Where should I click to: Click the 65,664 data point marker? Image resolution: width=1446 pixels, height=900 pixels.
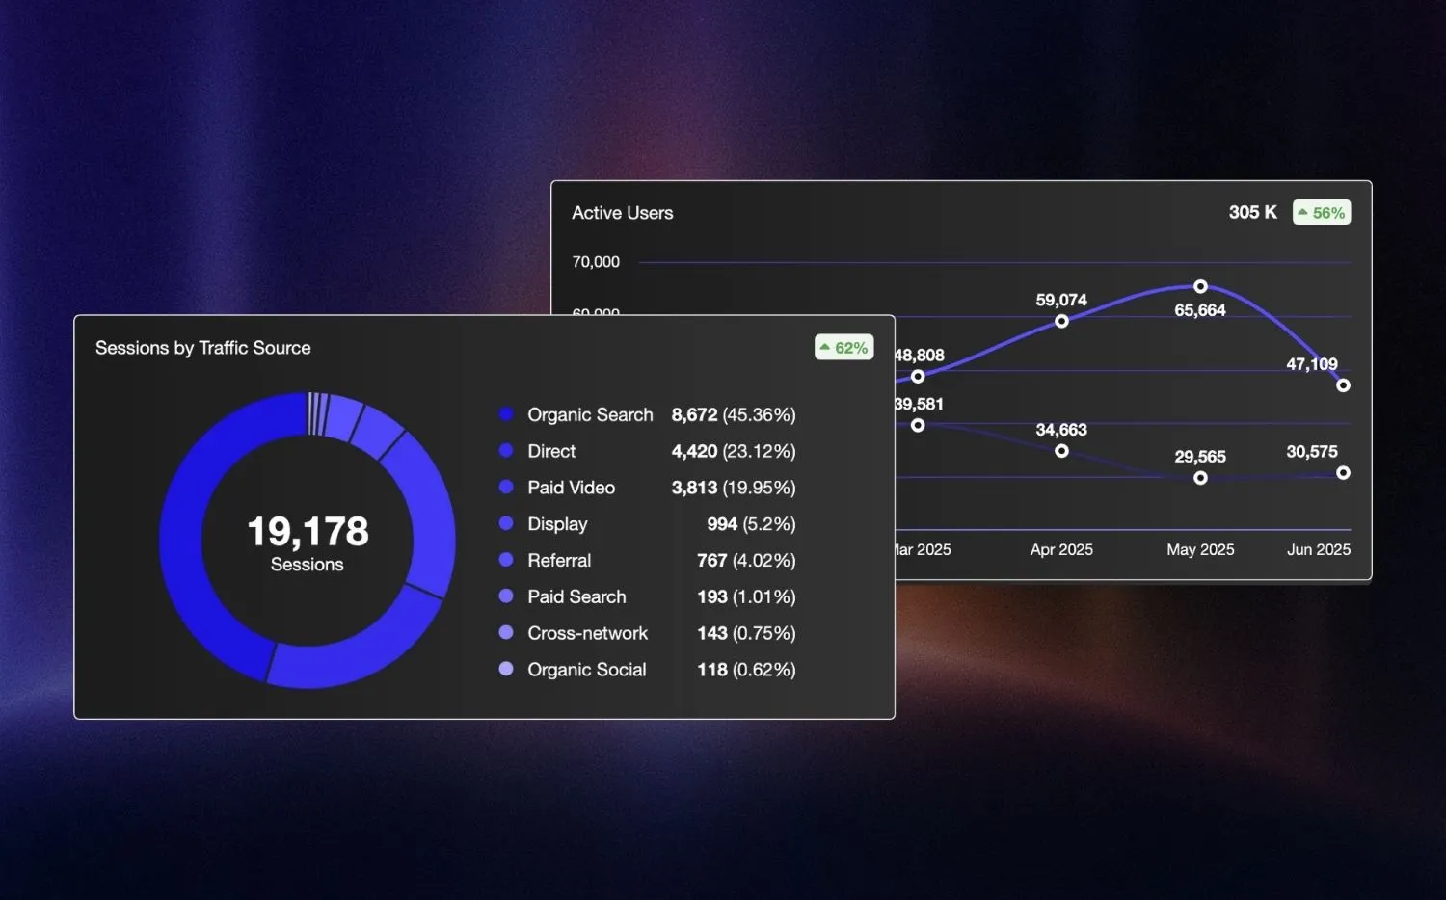click(1200, 287)
